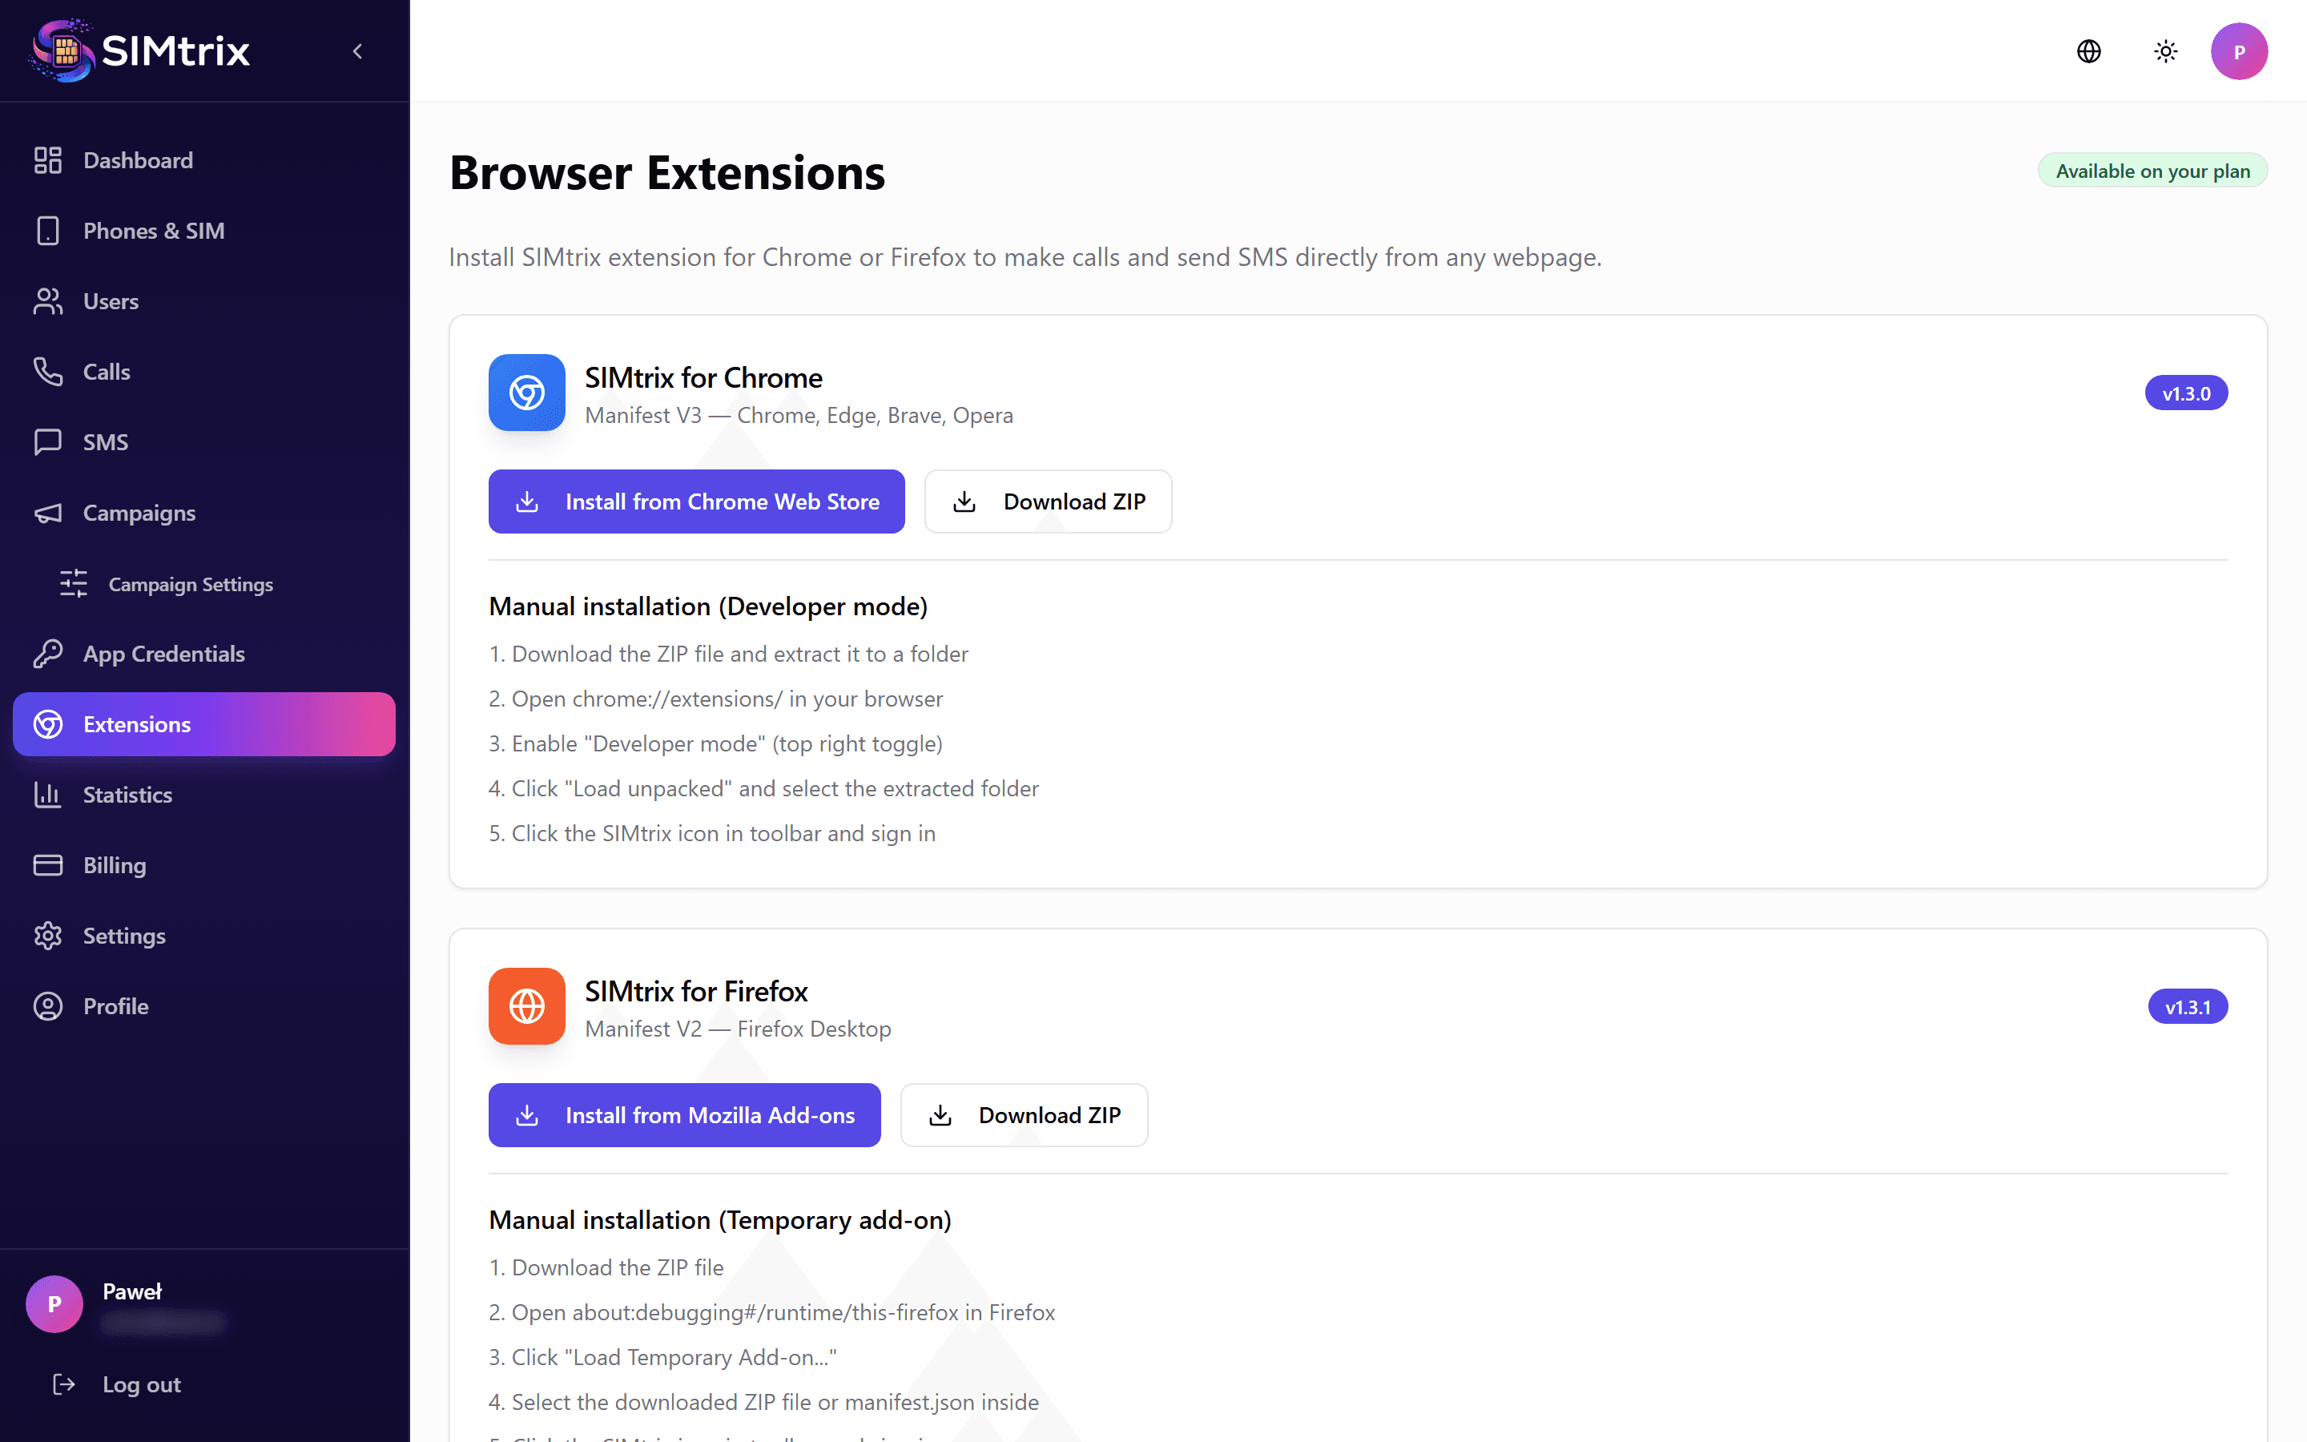Select the SMS message bubble icon
The image size is (2307, 1442).
coord(48,441)
